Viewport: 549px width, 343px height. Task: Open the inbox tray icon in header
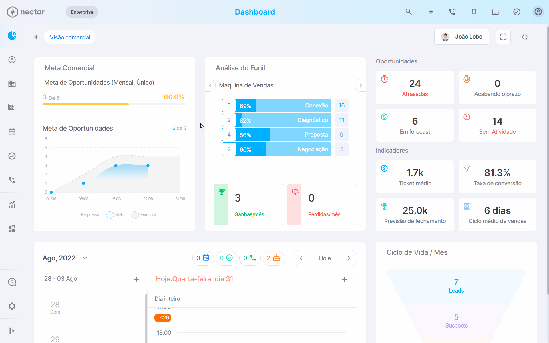[x=495, y=12]
